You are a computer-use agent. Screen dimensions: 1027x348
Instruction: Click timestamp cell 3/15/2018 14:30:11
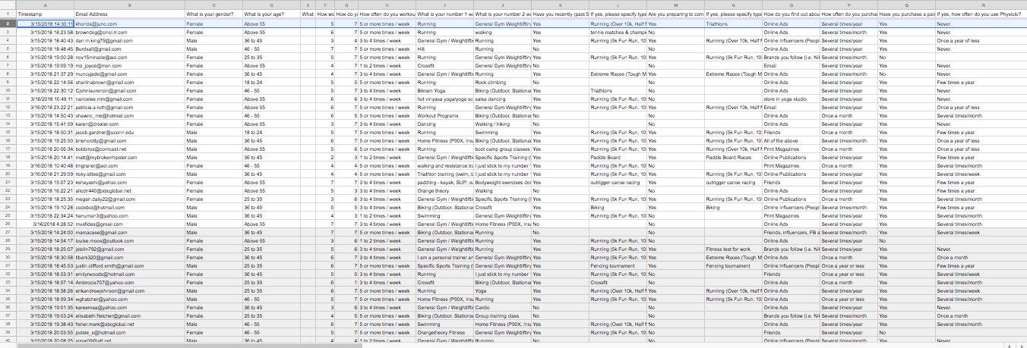pos(44,24)
